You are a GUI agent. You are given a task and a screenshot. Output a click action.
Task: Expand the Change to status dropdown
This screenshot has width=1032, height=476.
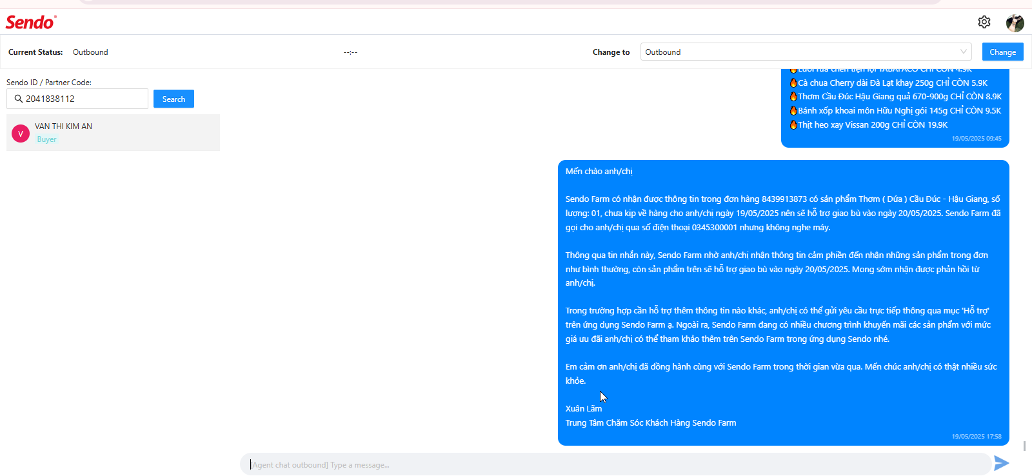(806, 52)
